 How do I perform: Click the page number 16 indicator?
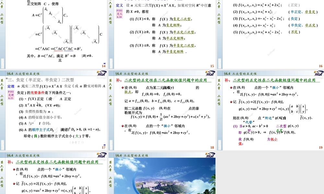pyautogui.click(x=320, y=66)
